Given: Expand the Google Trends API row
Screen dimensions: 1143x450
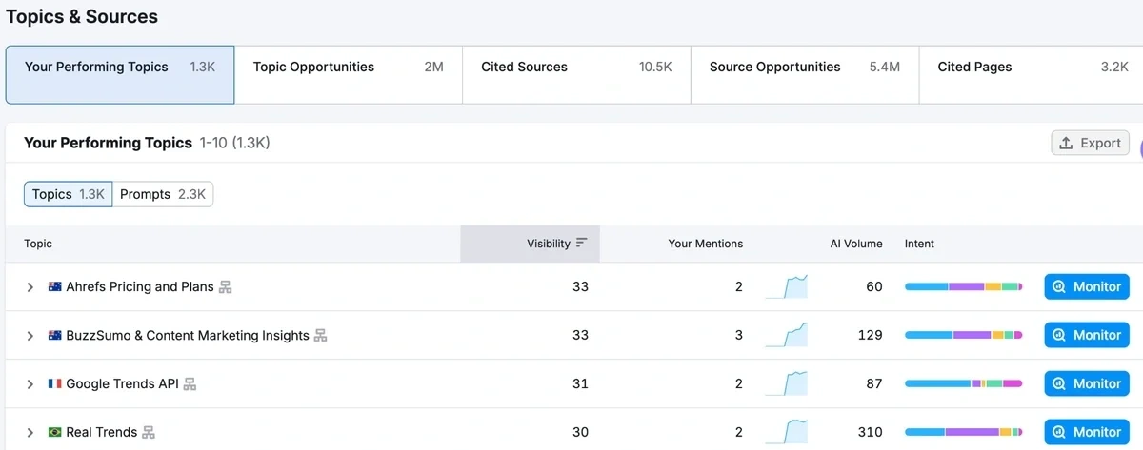Looking at the screenshot, I should pyautogui.click(x=30, y=384).
